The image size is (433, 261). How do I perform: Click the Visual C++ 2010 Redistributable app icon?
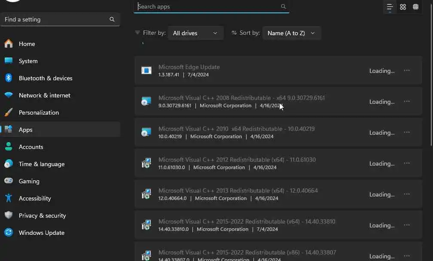[x=146, y=132]
